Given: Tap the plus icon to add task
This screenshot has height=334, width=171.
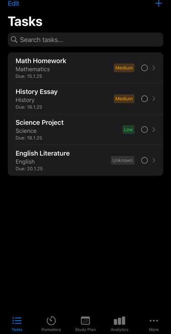Looking at the screenshot, I should pos(159,3).
